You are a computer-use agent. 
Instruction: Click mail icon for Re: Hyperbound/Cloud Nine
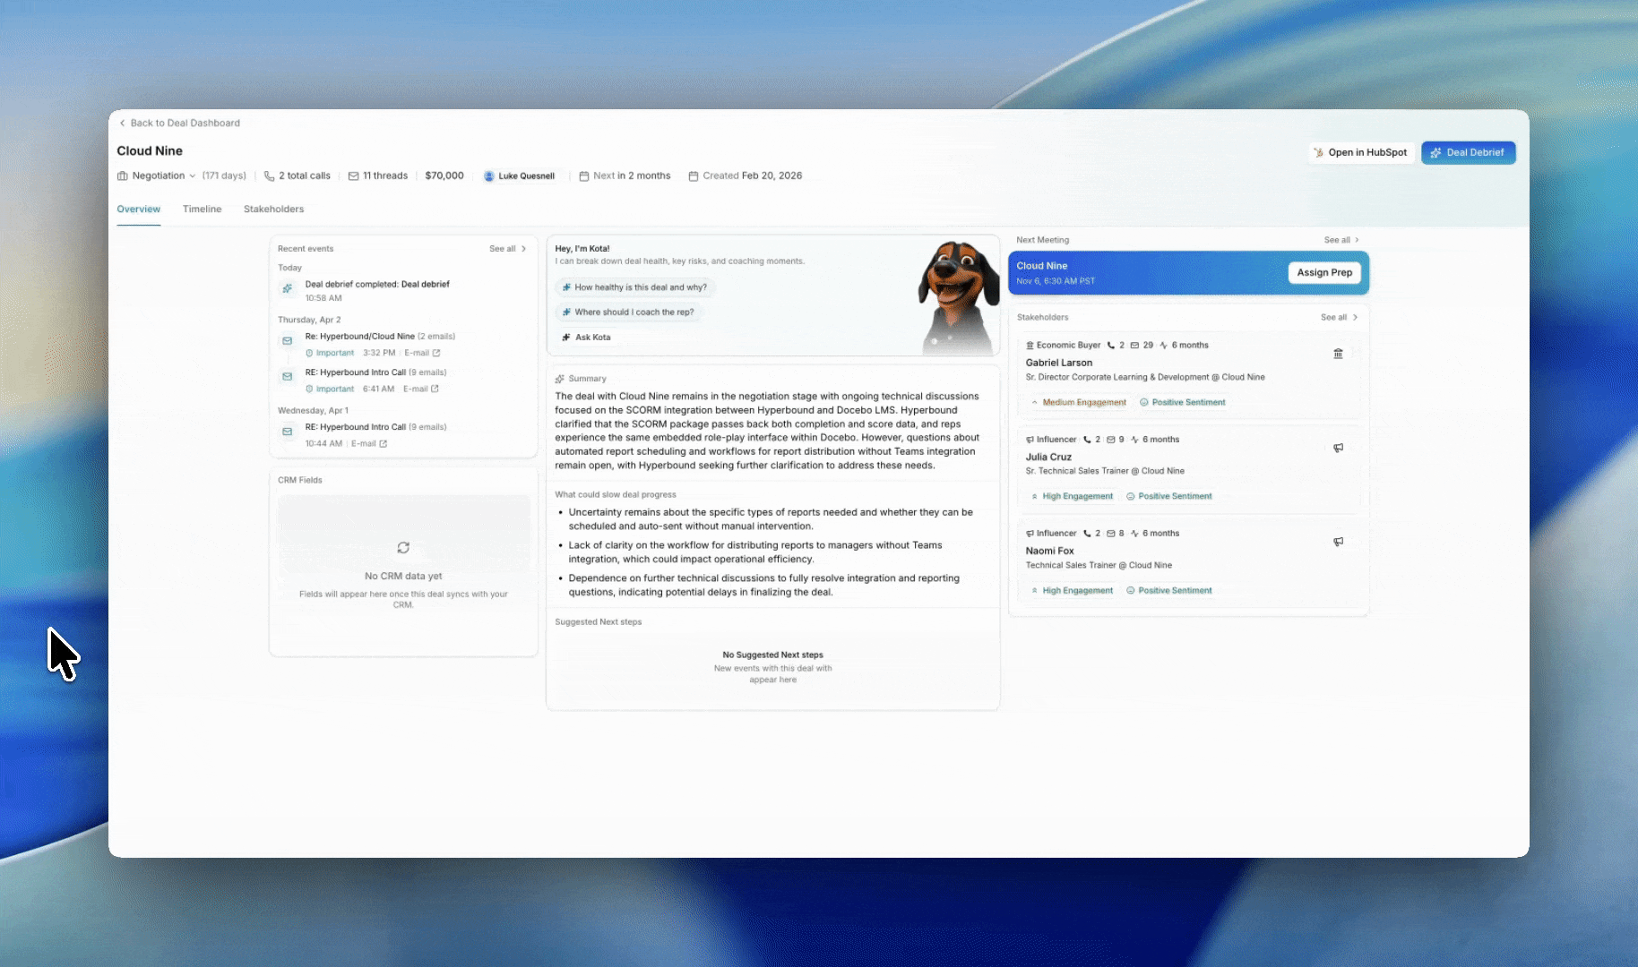[287, 341]
